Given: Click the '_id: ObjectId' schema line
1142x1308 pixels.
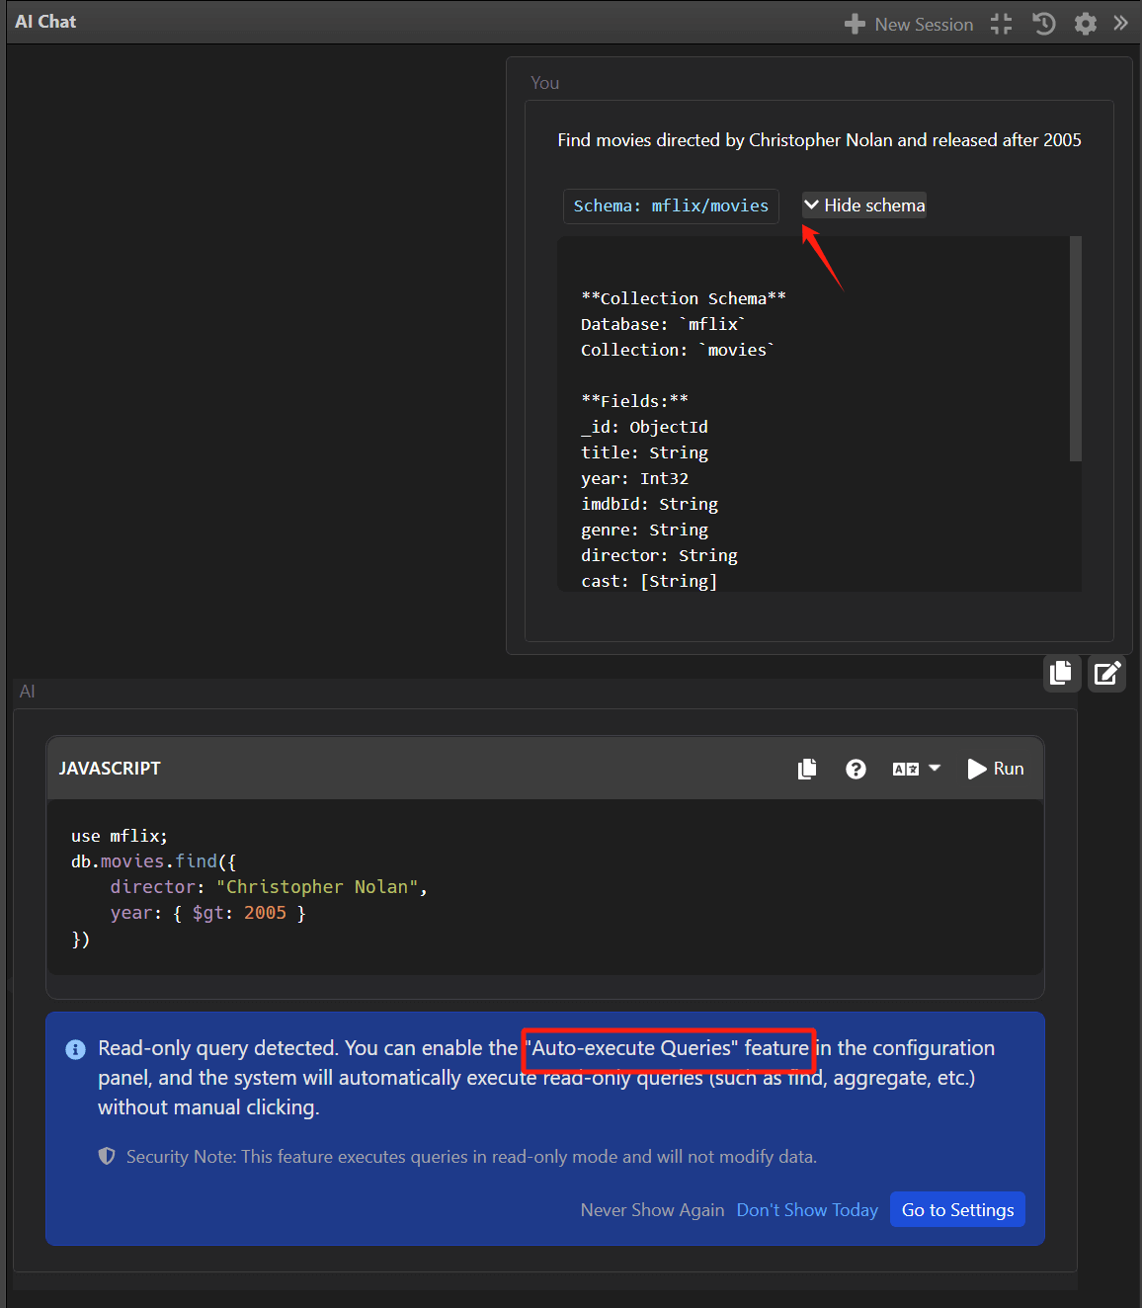Looking at the screenshot, I should (644, 427).
